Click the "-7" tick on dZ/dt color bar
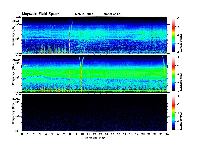 [178, 113]
